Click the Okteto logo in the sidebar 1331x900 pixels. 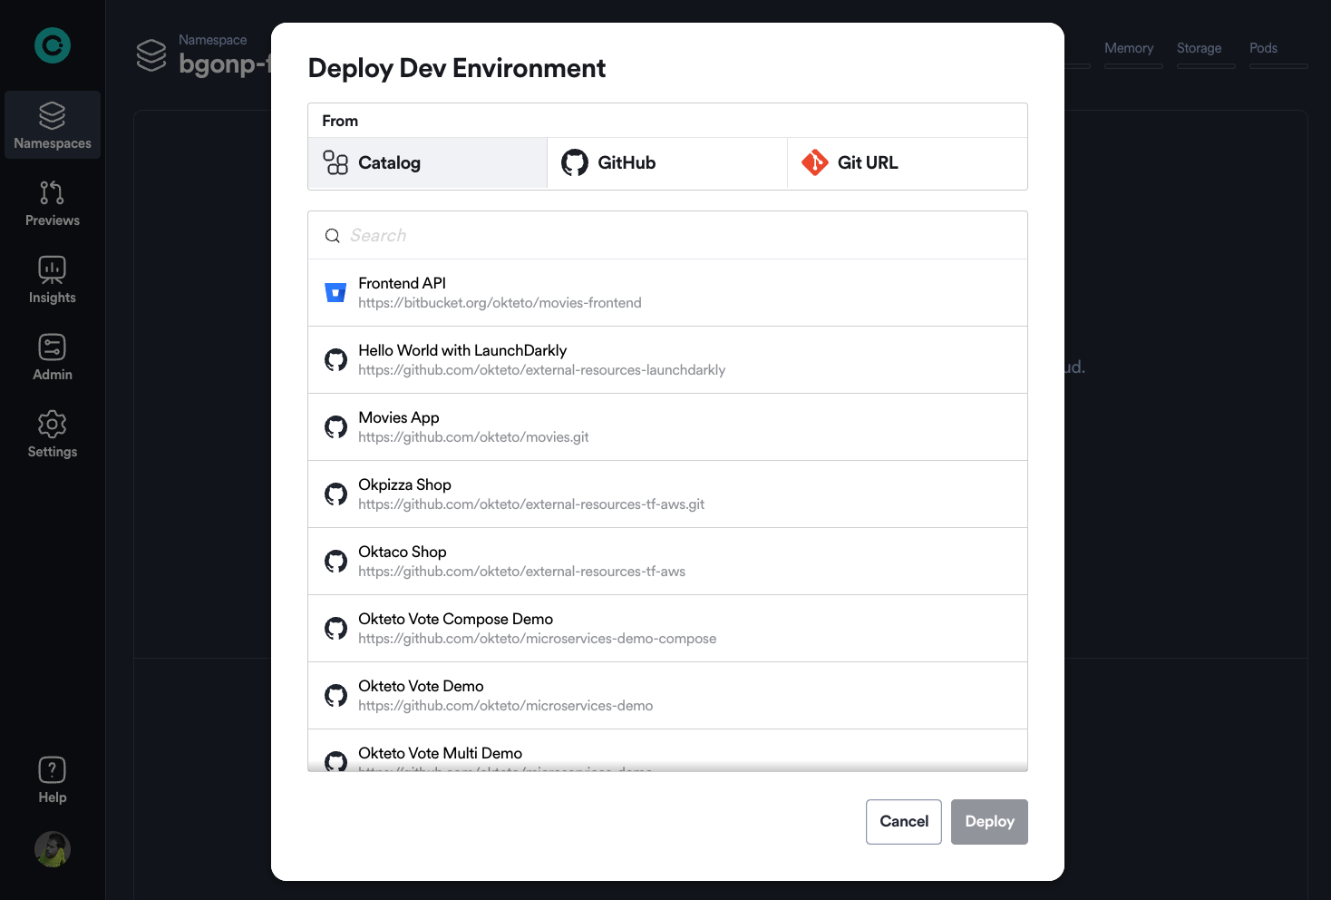click(52, 44)
